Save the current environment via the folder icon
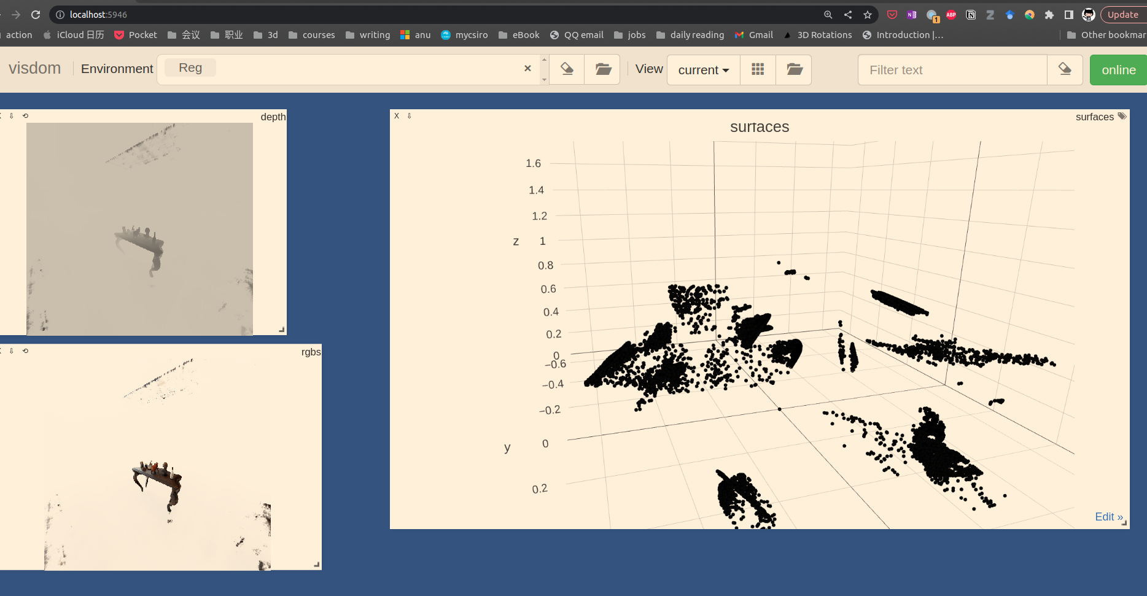1147x596 pixels. point(602,69)
